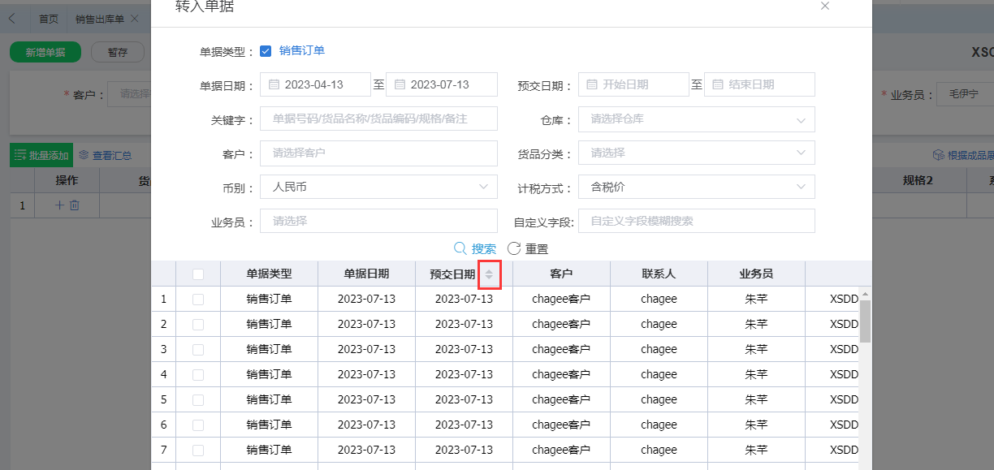994x470 pixels.
Task: Uncheck the 销售订单 document type checkbox
Action: click(x=266, y=51)
